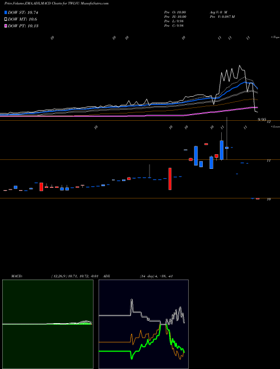This screenshot has height=369, width=280.
Task: Click the 'Avg V: 0 M' value
Action: 218,12
